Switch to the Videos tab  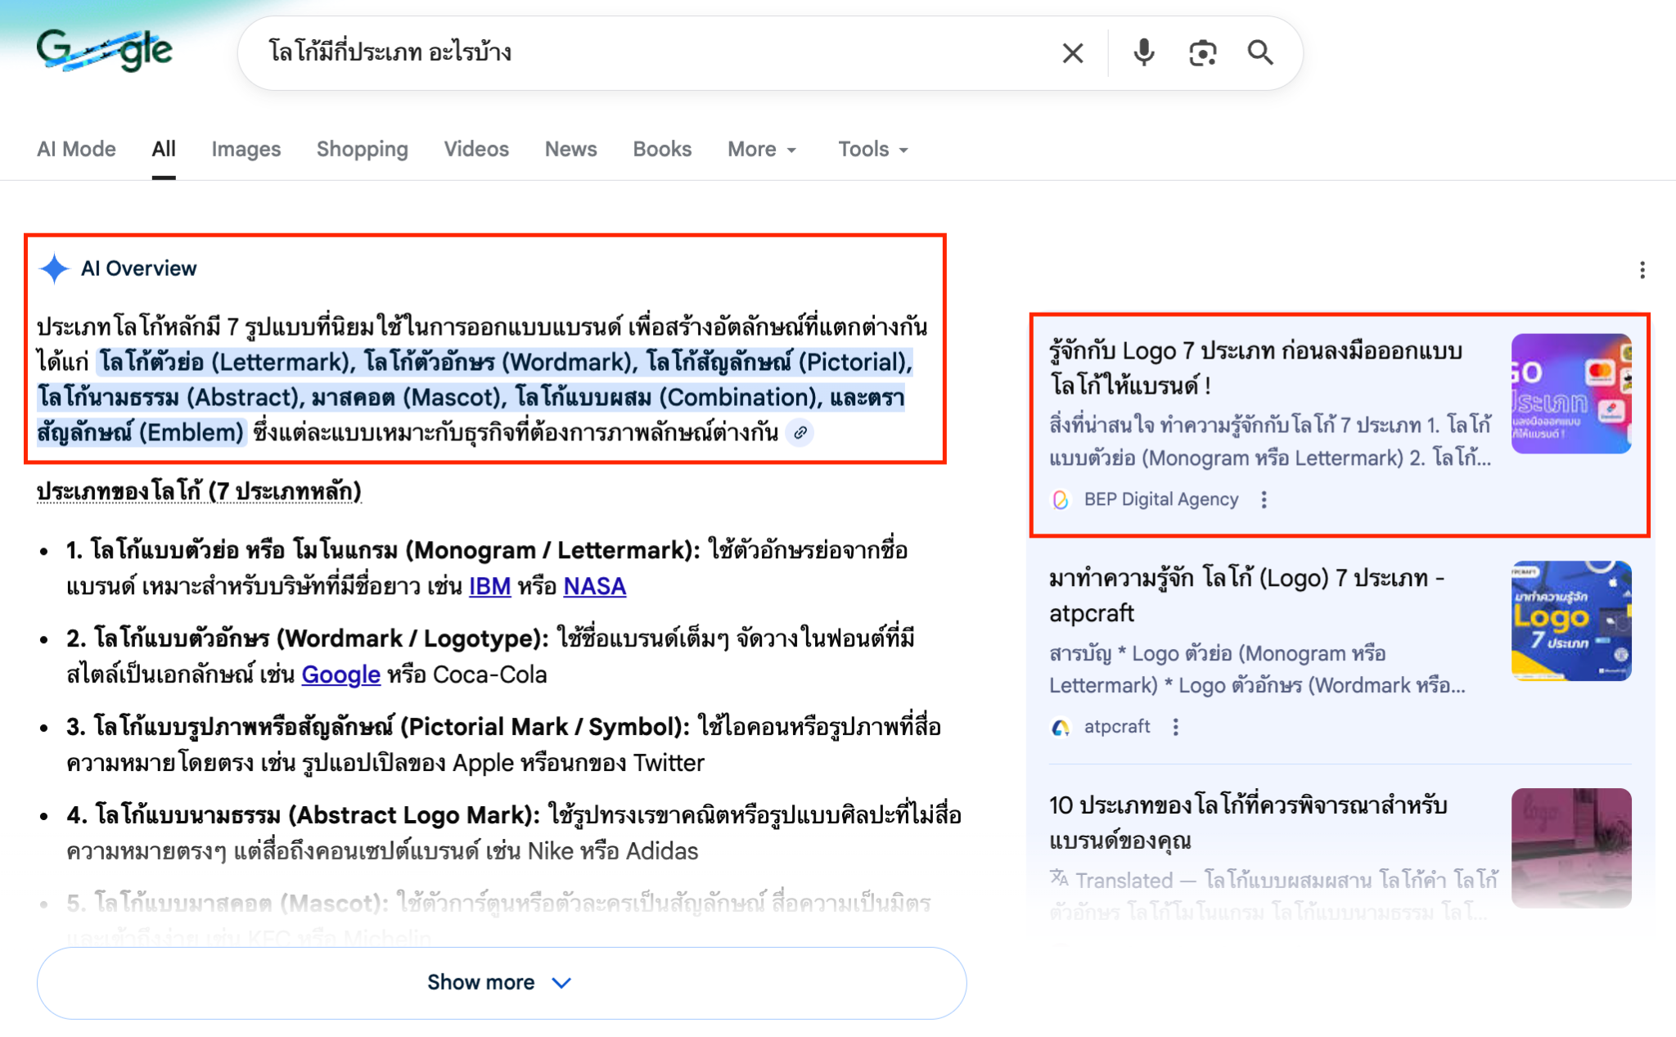click(476, 149)
